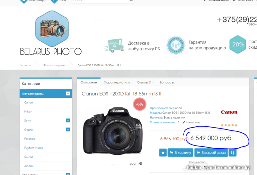Click the Canon camera product image

tap(113, 131)
